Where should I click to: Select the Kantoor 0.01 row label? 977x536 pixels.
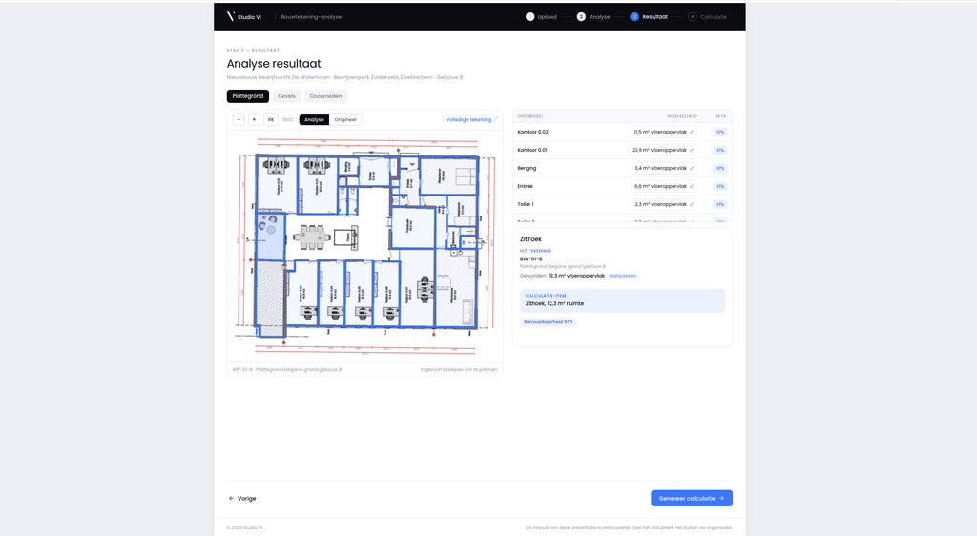click(x=532, y=150)
